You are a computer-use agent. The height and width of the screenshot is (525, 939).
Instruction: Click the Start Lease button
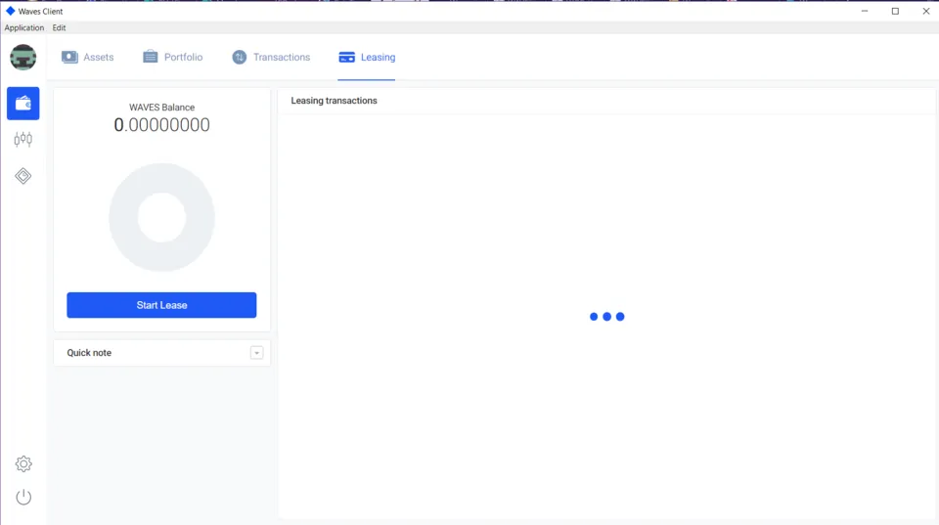[161, 305]
